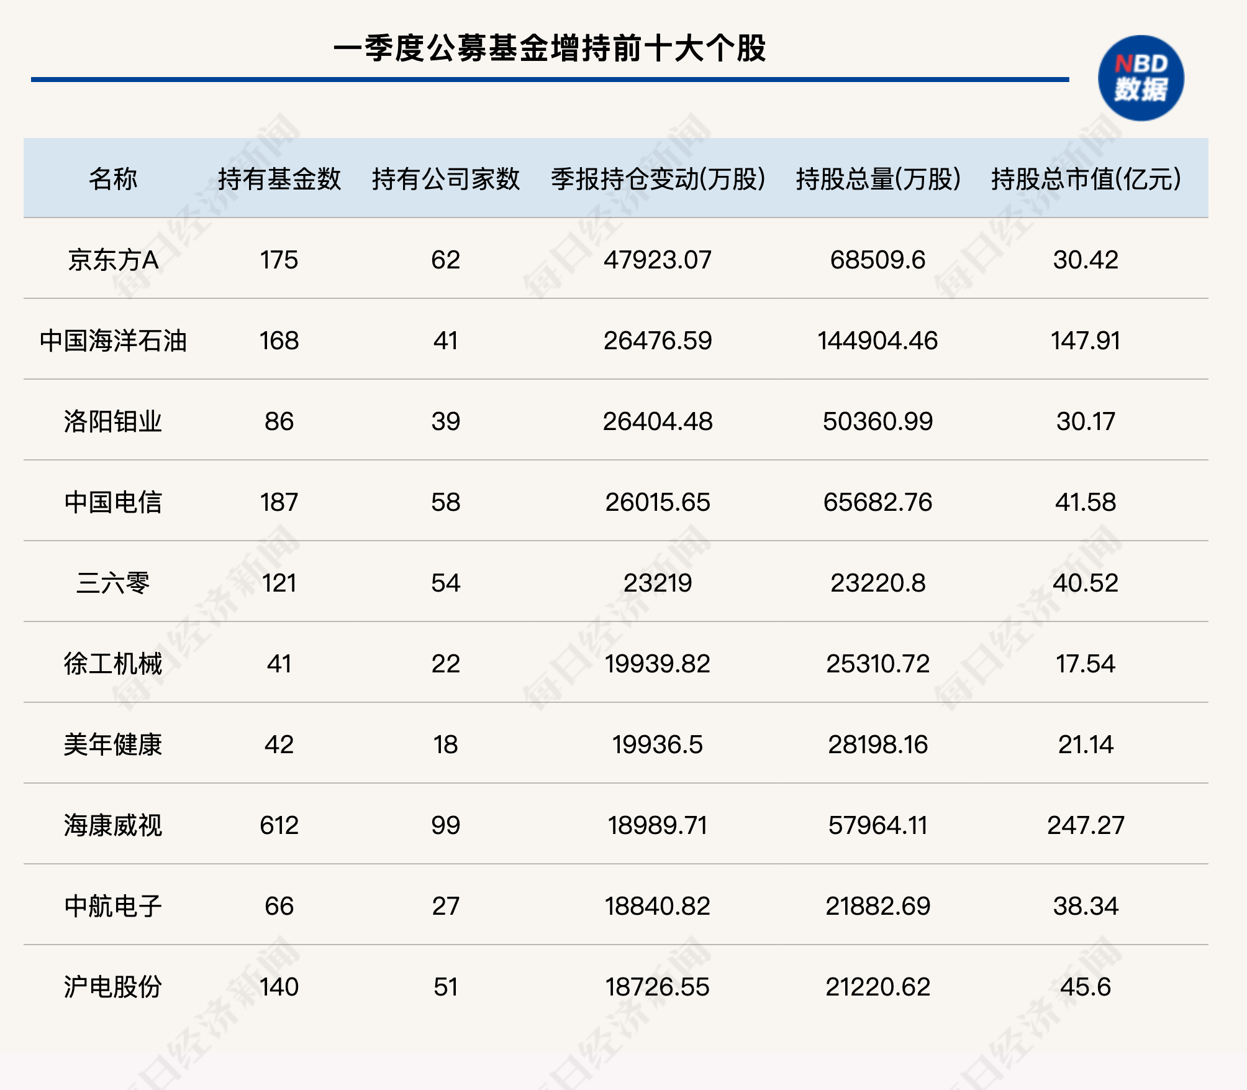1247x1090 pixels.
Task: Click position change value 19936.5
Action: pos(658,744)
